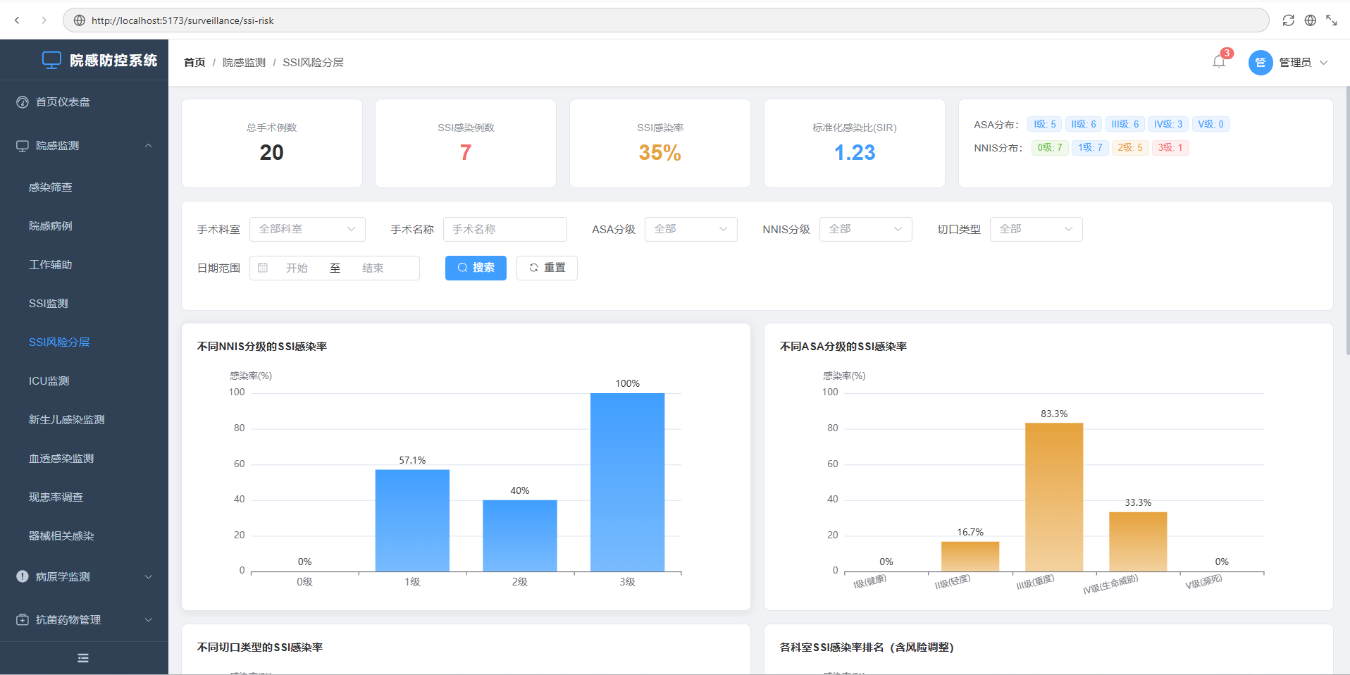Image resolution: width=1350 pixels, height=675 pixels.
Task: Open the 手术科室 dropdown
Action: [307, 229]
